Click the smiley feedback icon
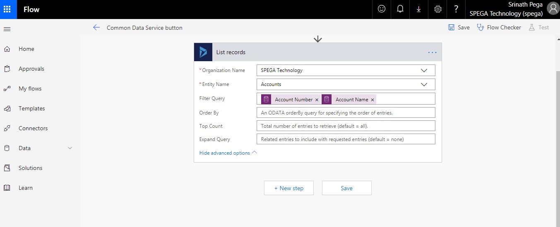The image size is (560, 227). [382, 9]
